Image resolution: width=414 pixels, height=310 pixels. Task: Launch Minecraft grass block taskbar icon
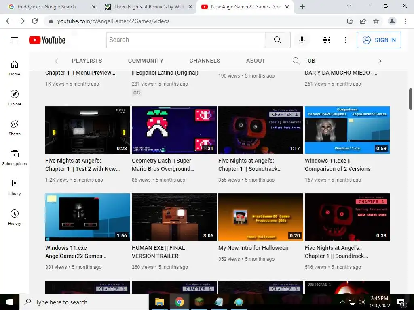(199, 302)
